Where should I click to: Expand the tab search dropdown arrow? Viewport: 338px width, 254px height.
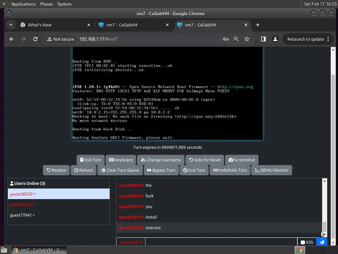click(11, 25)
